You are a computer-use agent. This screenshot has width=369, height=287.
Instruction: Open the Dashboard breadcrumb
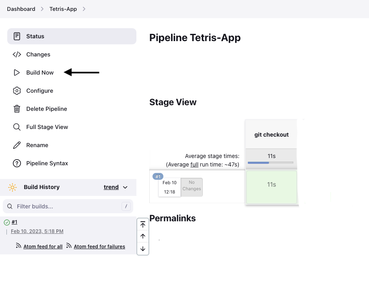[x=21, y=9]
